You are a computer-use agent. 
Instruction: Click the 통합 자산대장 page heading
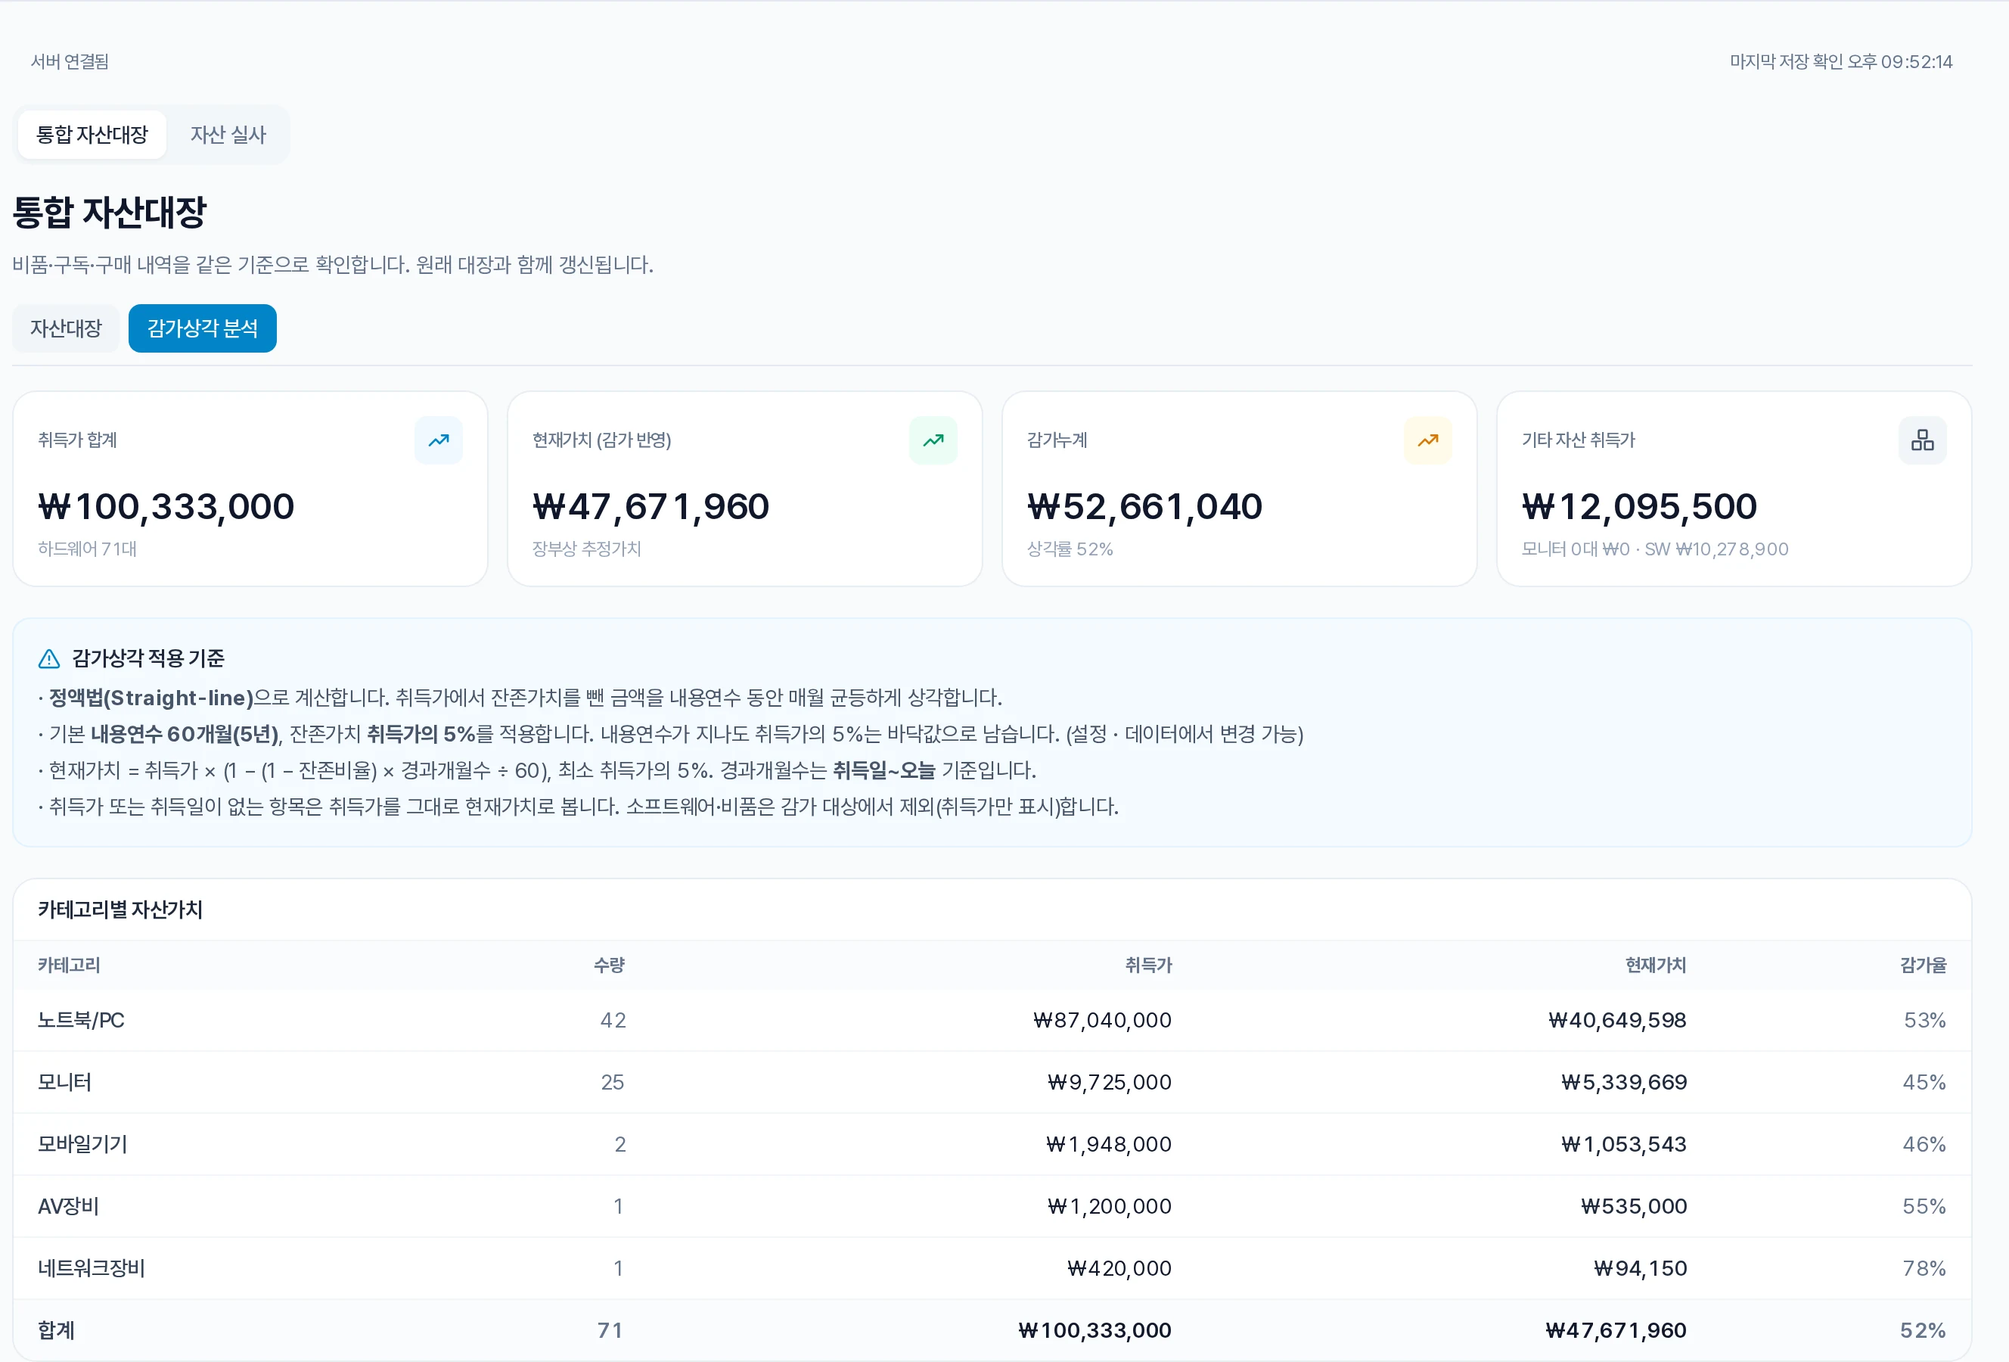110,213
